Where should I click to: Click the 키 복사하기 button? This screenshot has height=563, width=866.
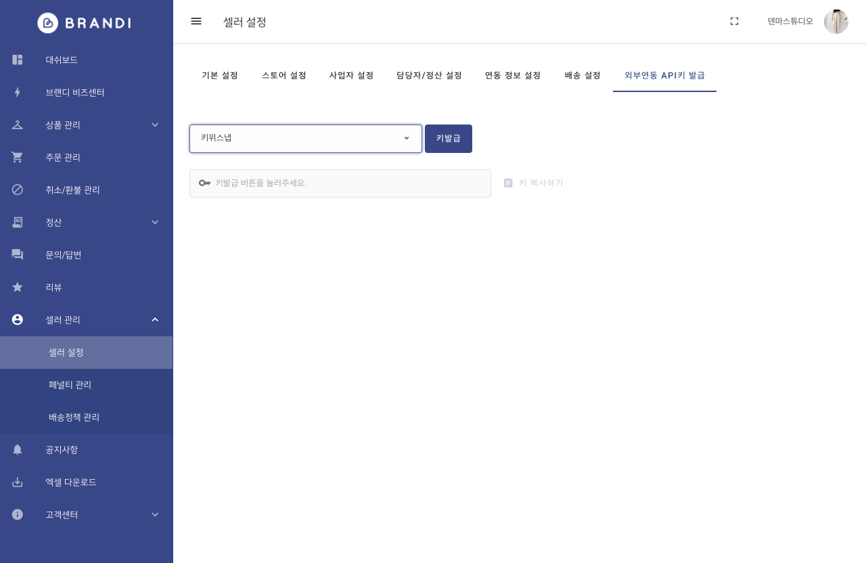click(x=533, y=183)
